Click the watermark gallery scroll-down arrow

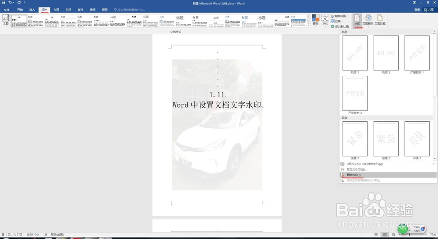(x=434, y=158)
